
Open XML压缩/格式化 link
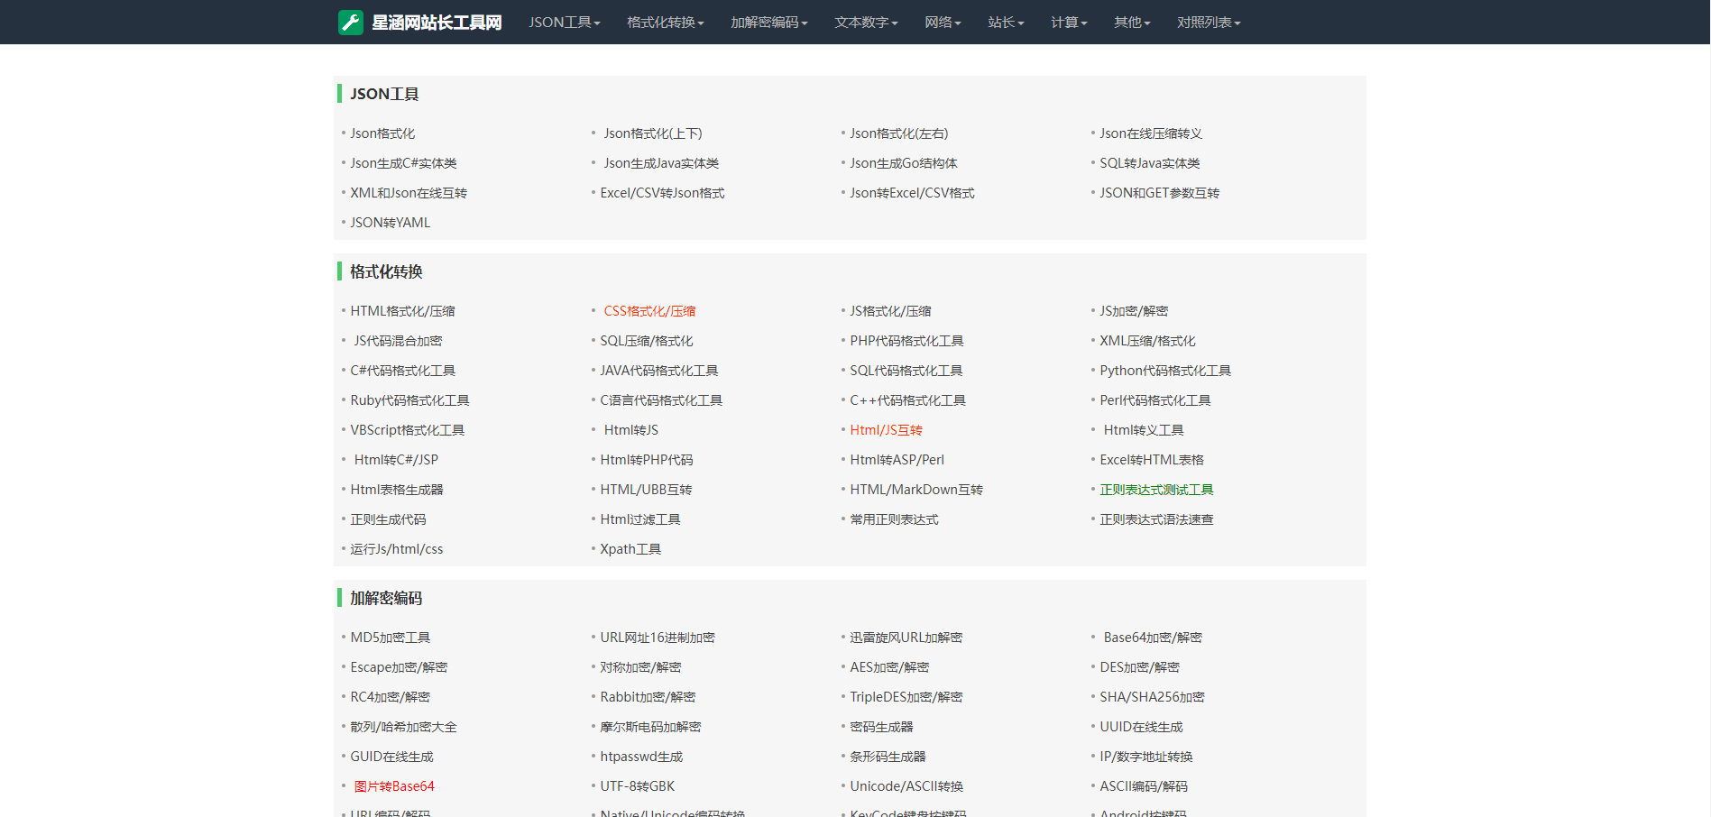(x=1147, y=341)
